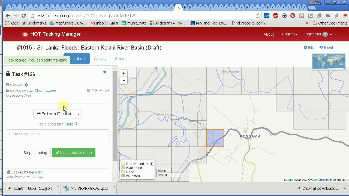The width and height of the screenshot is (349, 196).
Task: Click the split task icon
Action: [76, 124]
